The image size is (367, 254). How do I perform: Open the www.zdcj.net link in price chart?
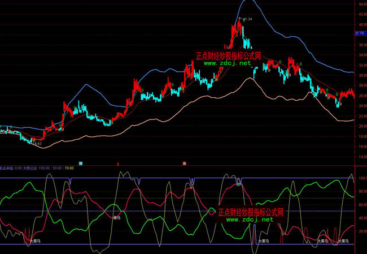[228, 63]
